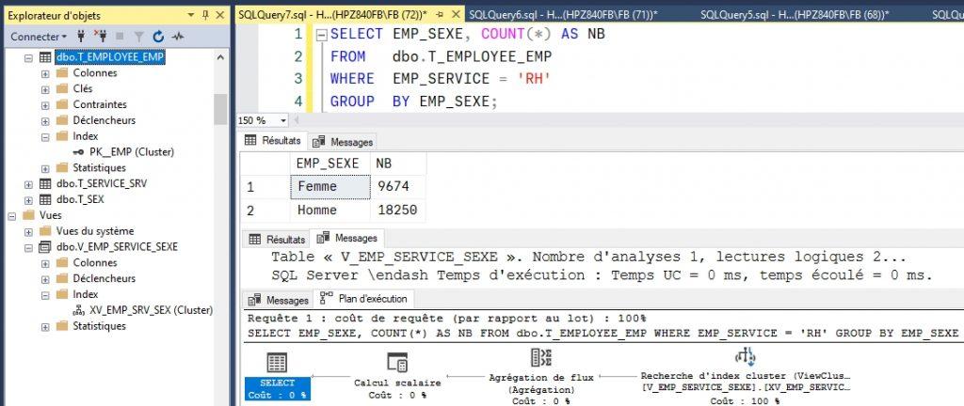
Task: Select the SELECT node in execution plan
Action: 277,363
